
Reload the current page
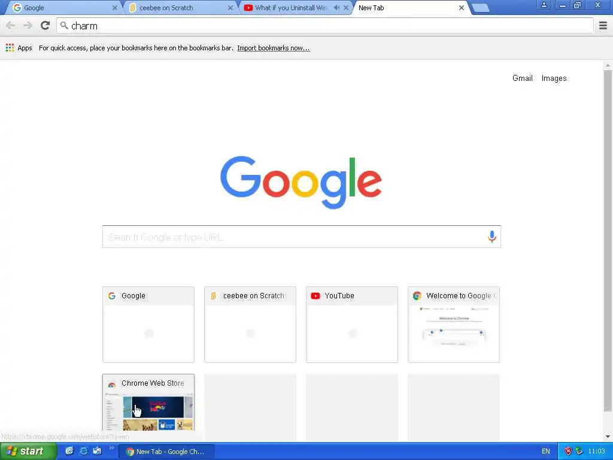[45, 26]
